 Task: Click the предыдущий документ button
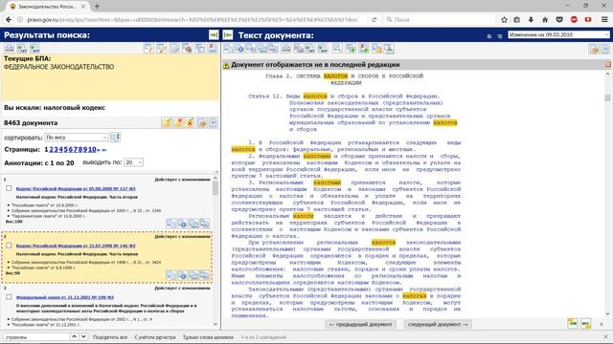(360, 324)
